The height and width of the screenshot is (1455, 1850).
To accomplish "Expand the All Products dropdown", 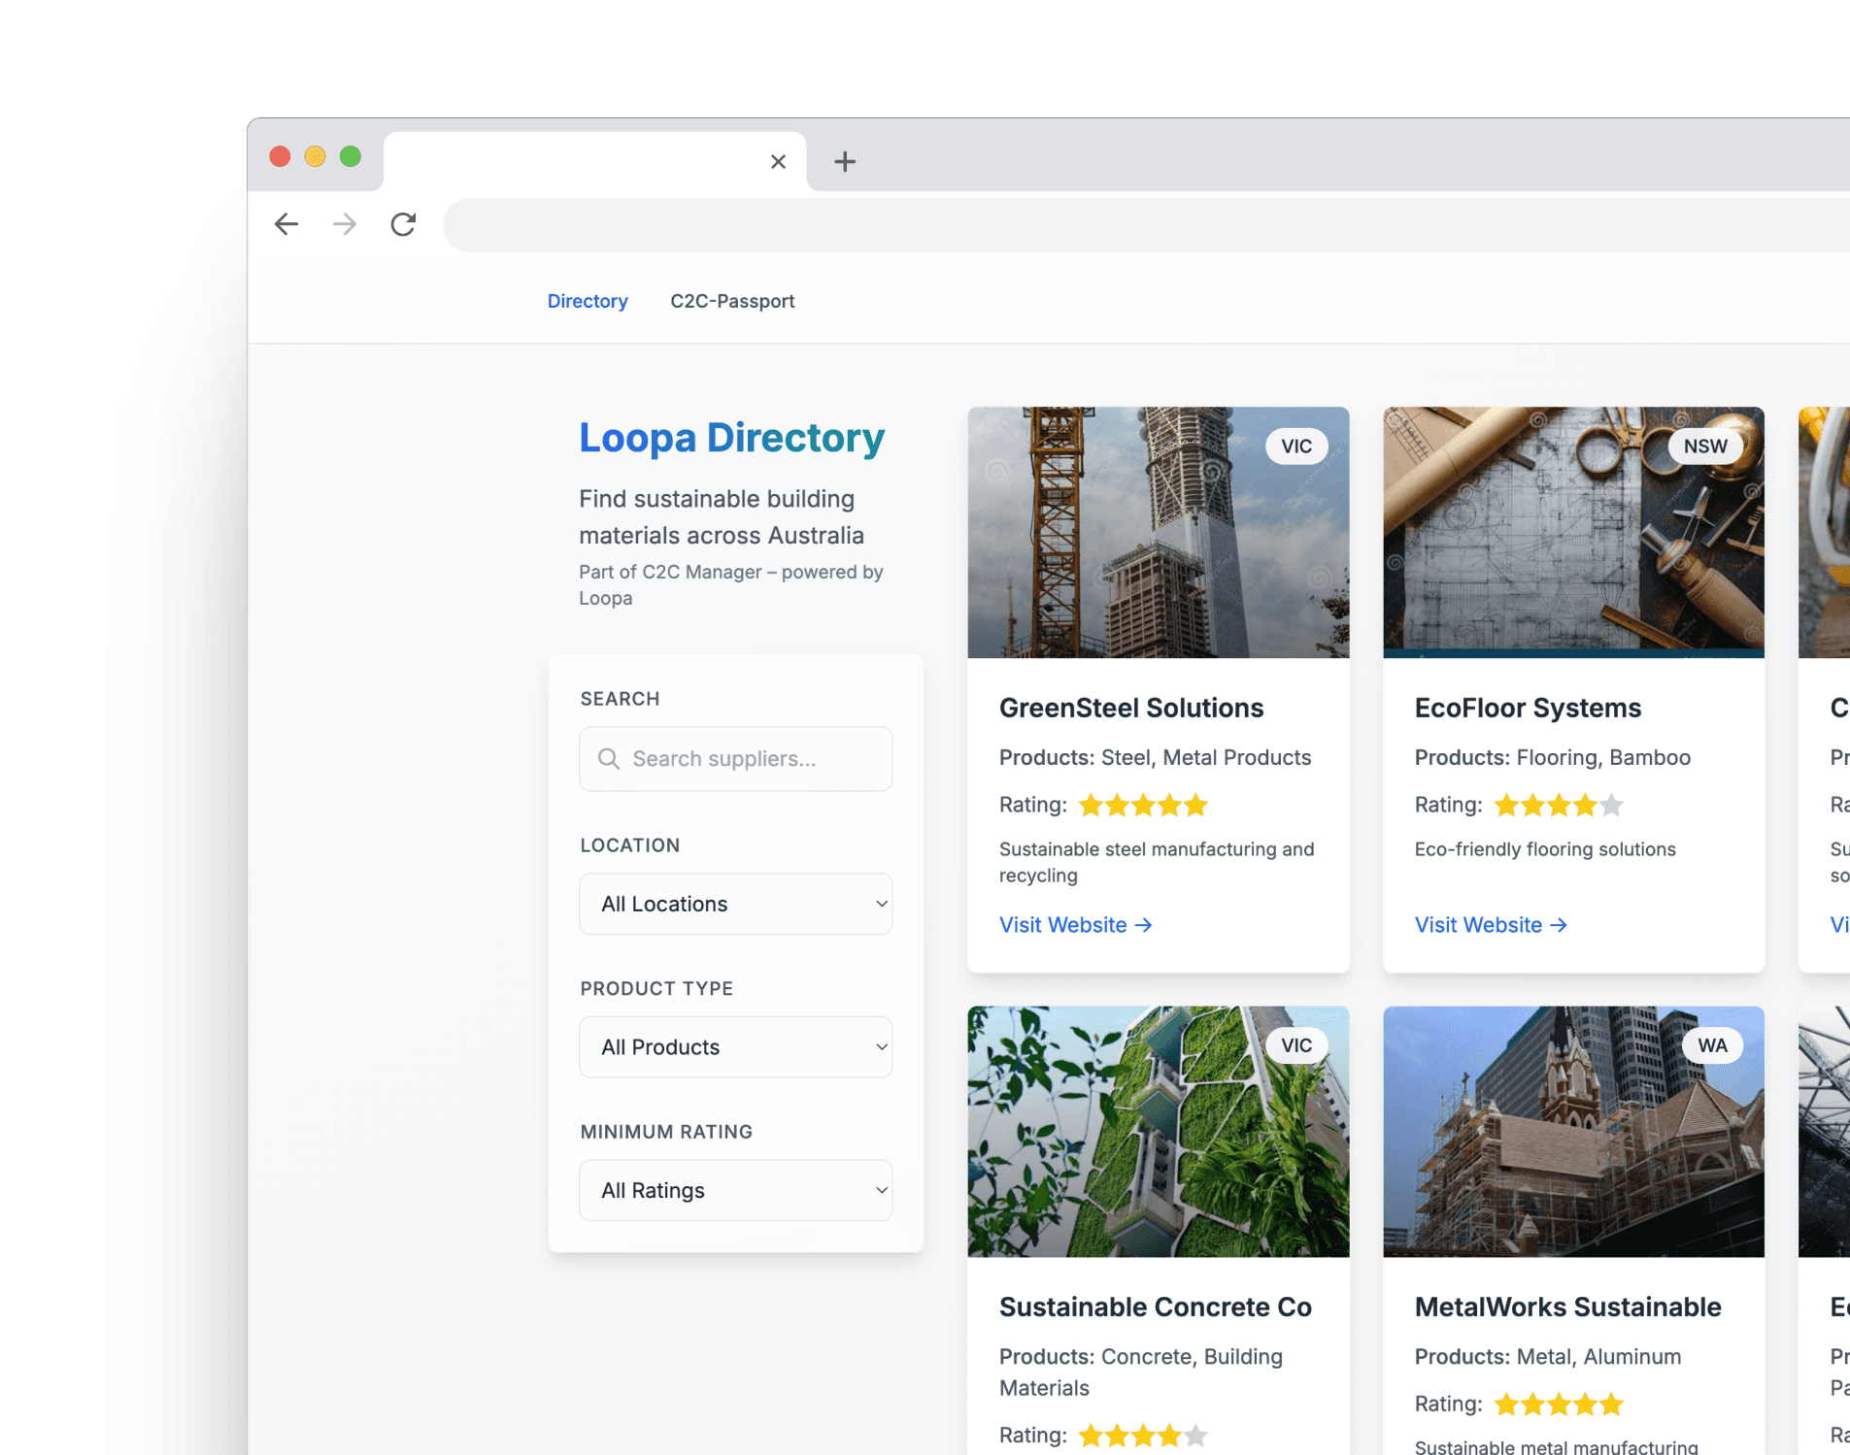I will coord(735,1047).
